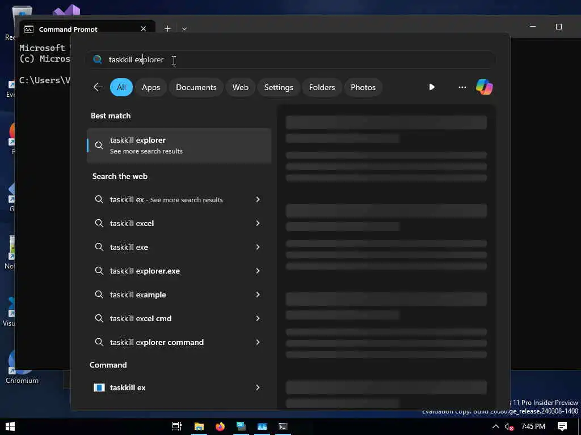Open Task View from the taskbar
The image size is (581, 435).
tap(177, 427)
